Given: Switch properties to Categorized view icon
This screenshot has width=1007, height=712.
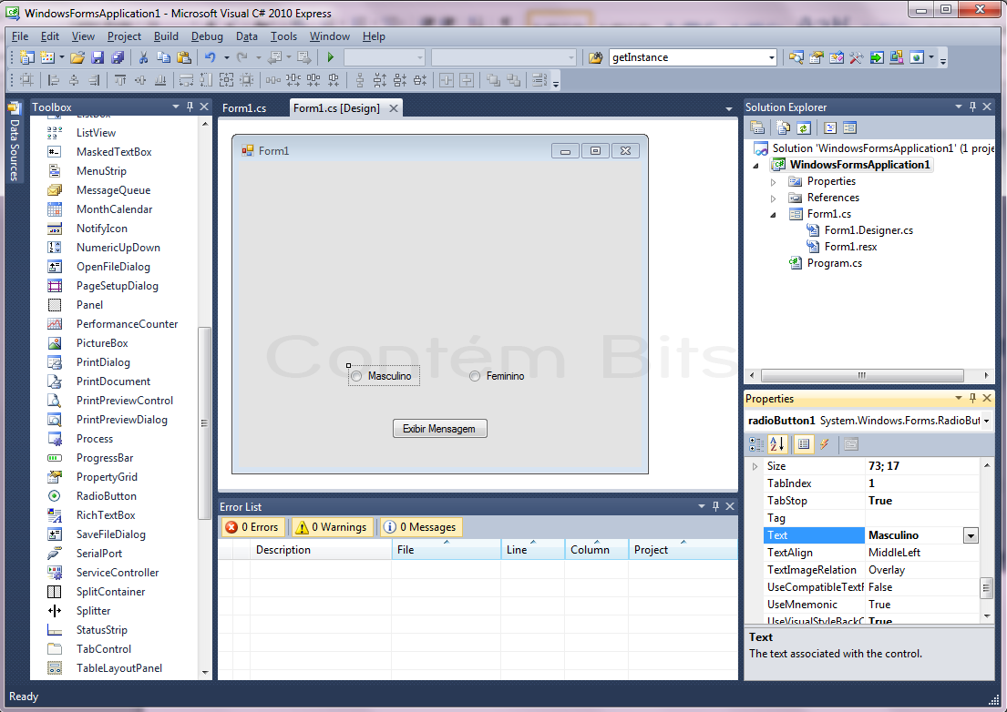Looking at the screenshot, I should [757, 444].
